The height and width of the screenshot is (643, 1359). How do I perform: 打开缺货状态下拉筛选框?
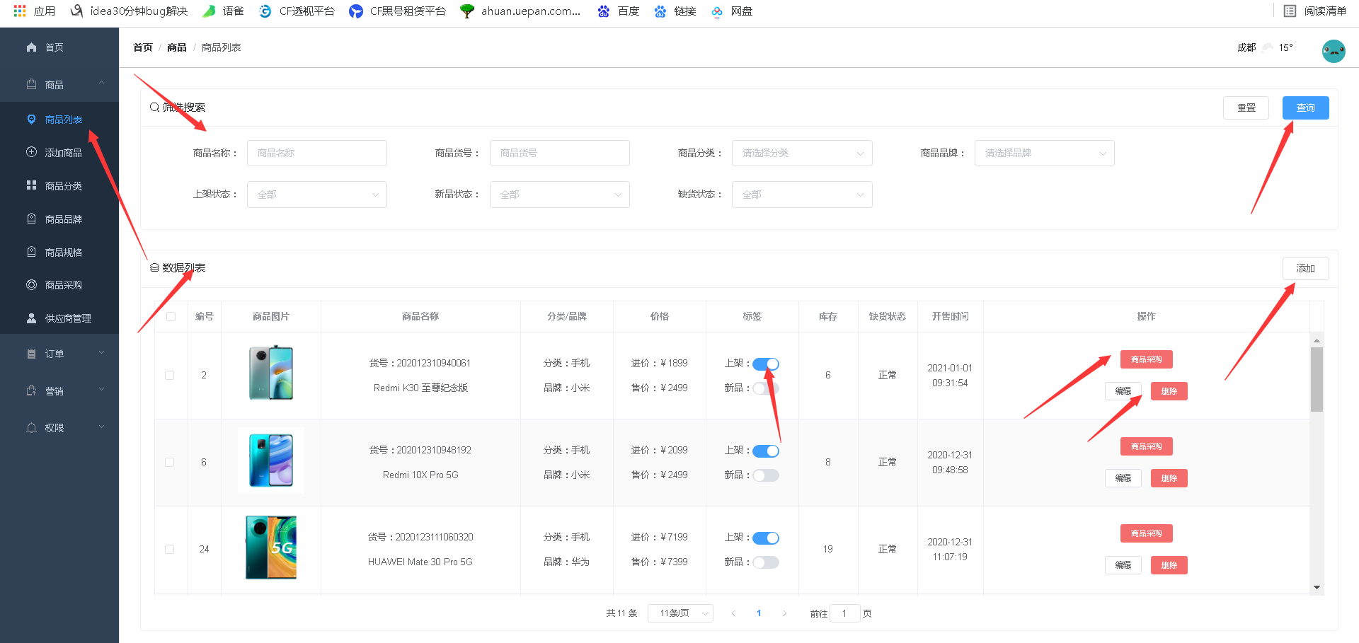(x=801, y=194)
